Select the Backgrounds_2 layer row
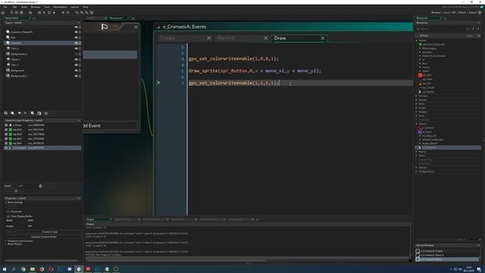The image size is (485, 273). [x=42, y=54]
